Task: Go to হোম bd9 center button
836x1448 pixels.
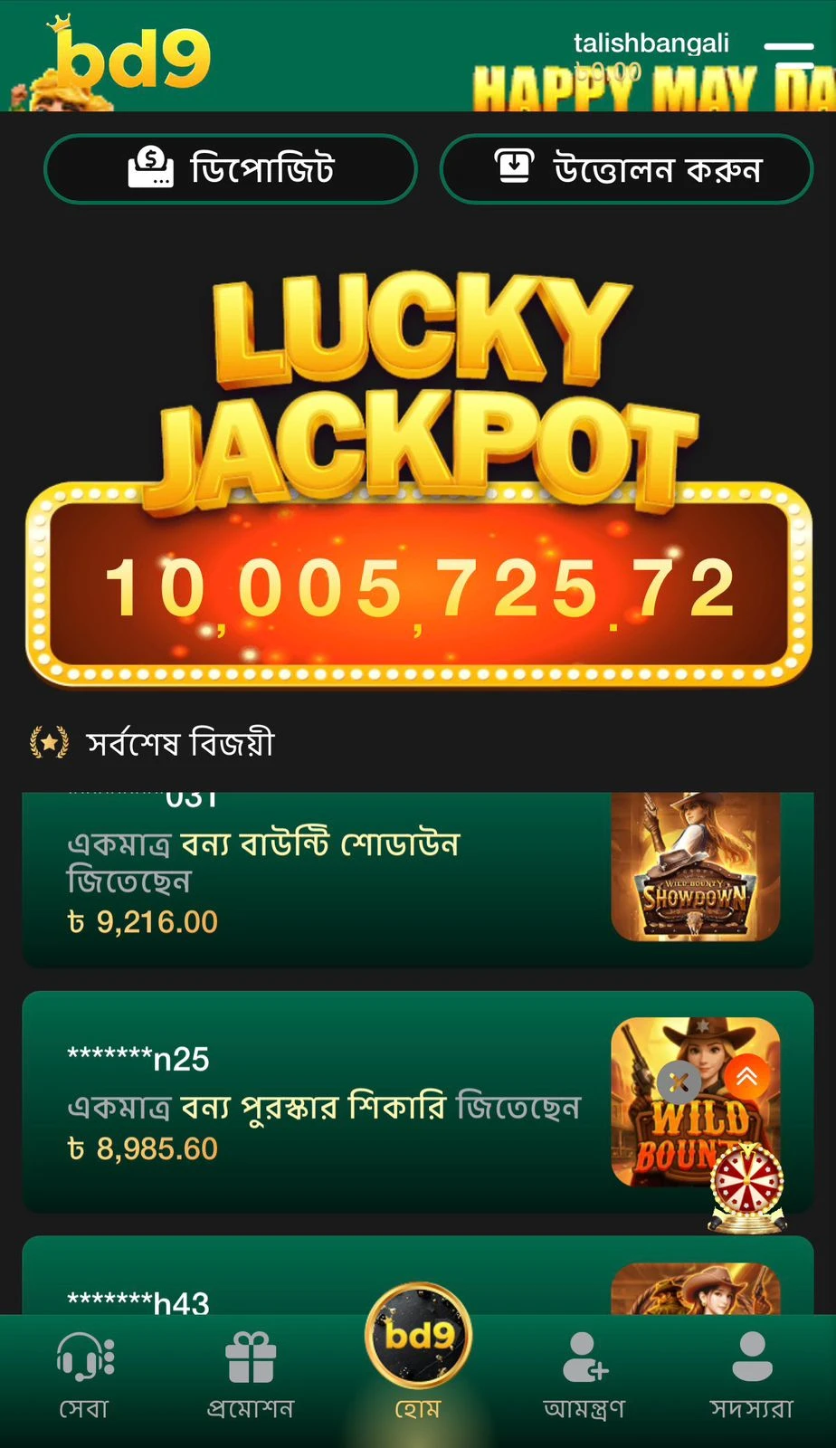Action: pos(418,1353)
